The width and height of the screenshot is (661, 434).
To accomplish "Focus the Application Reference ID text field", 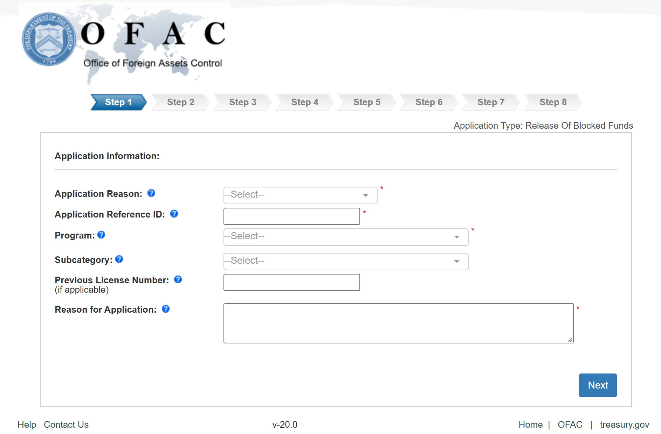I will (291, 216).
